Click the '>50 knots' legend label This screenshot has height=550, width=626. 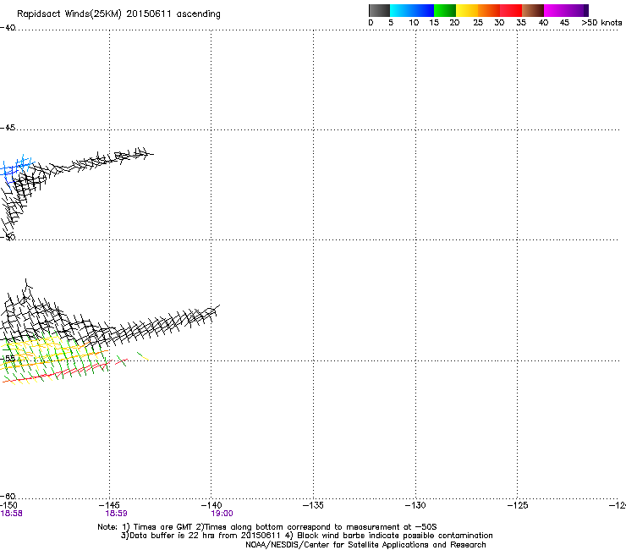[x=601, y=23]
